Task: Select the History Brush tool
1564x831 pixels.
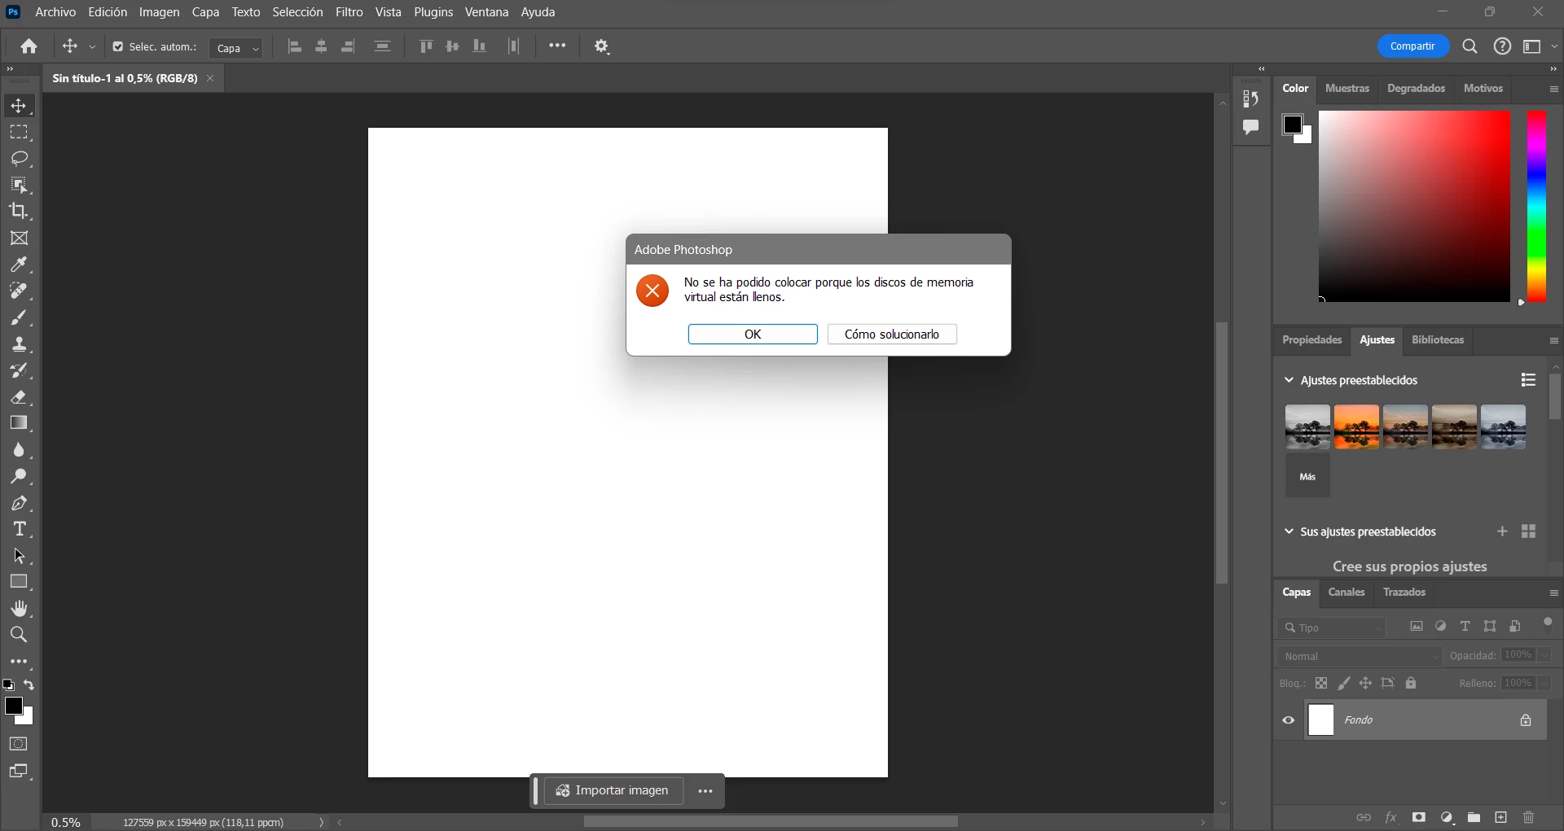Action: tap(19, 370)
